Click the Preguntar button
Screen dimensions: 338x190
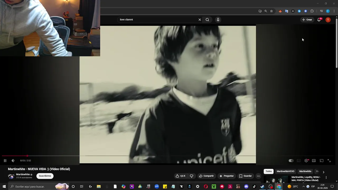click(x=226, y=176)
